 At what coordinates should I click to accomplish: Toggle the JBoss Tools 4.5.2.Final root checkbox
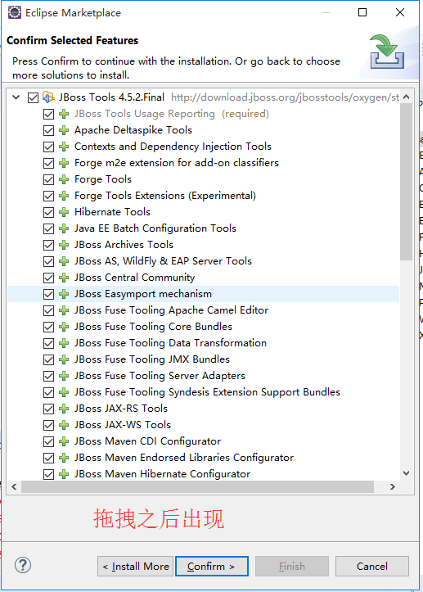34,97
